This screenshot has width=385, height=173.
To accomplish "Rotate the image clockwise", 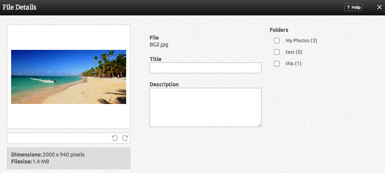I will 125,138.
